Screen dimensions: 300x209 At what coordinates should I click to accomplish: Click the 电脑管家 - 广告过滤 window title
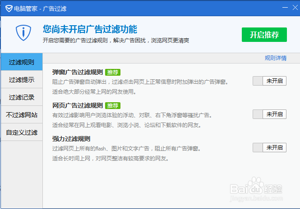(40, 9)
